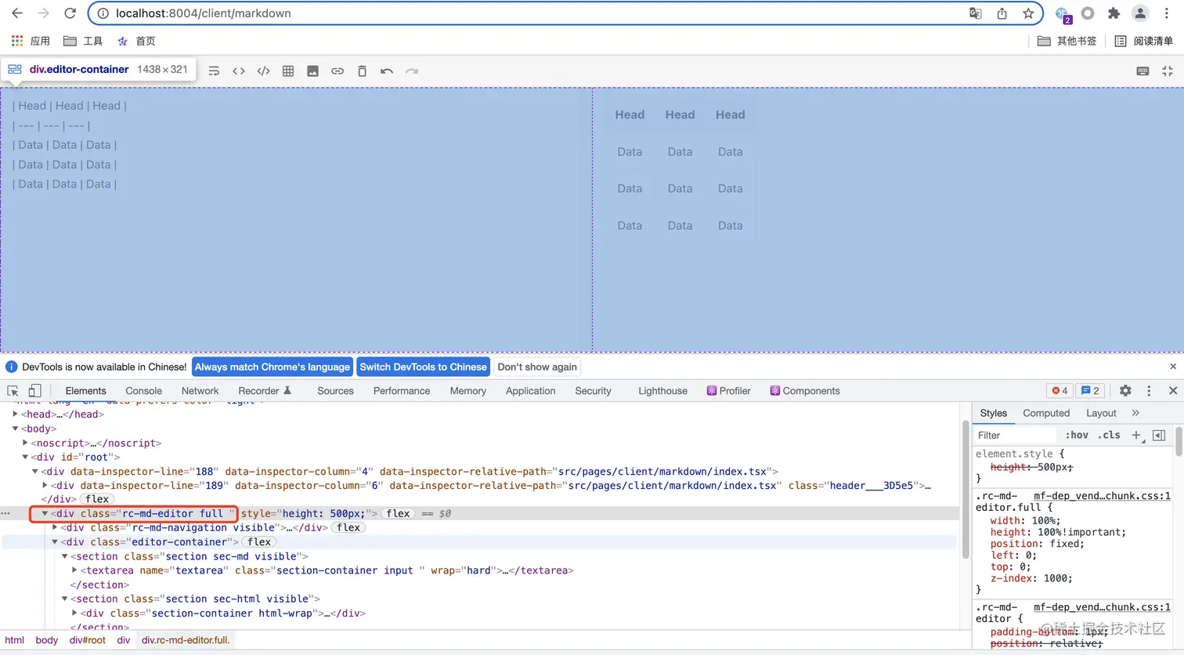Bookmark this page with the star icon
This screenshot has height=655, width=1184.
pos(1028,13)
